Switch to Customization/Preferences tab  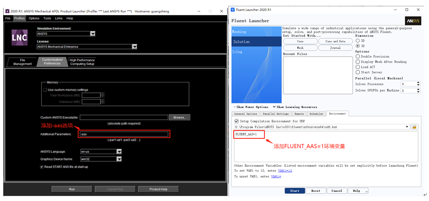coord(52,62)
